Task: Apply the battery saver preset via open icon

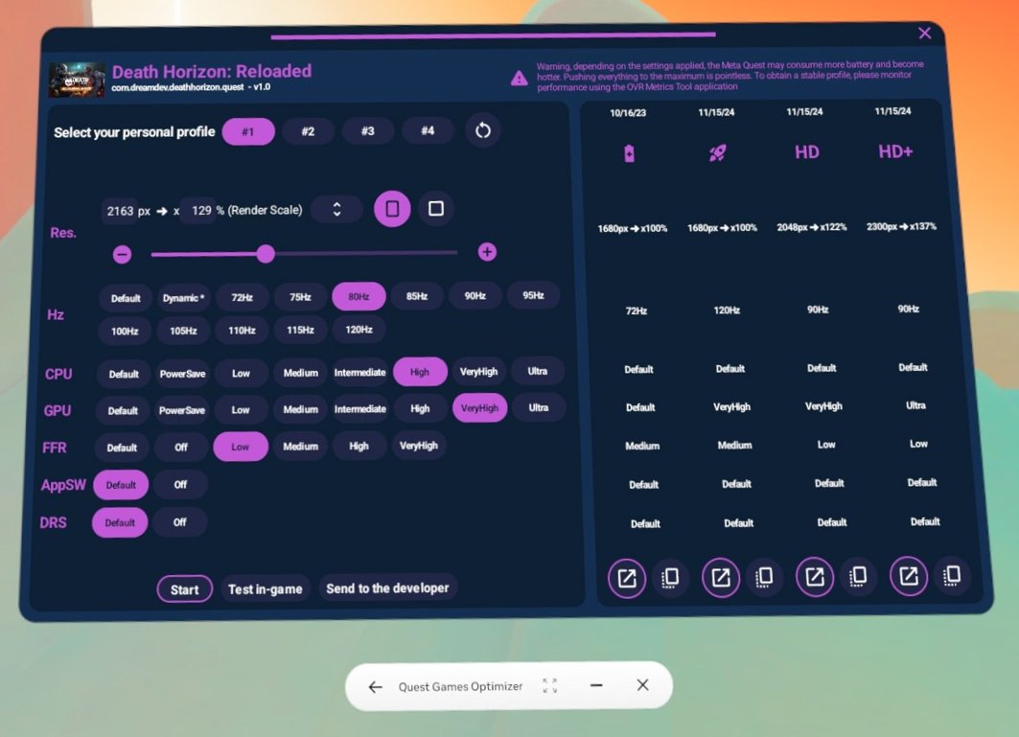Action: point(627,578)
